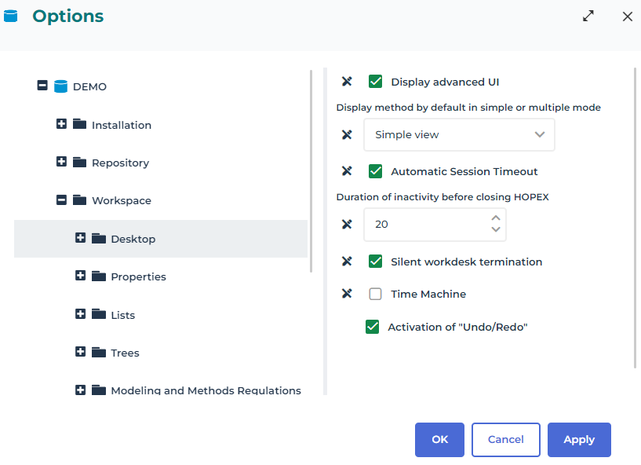Open the Simple view dropdown
Screen dimensions: 641x465
tap(459, 135)
